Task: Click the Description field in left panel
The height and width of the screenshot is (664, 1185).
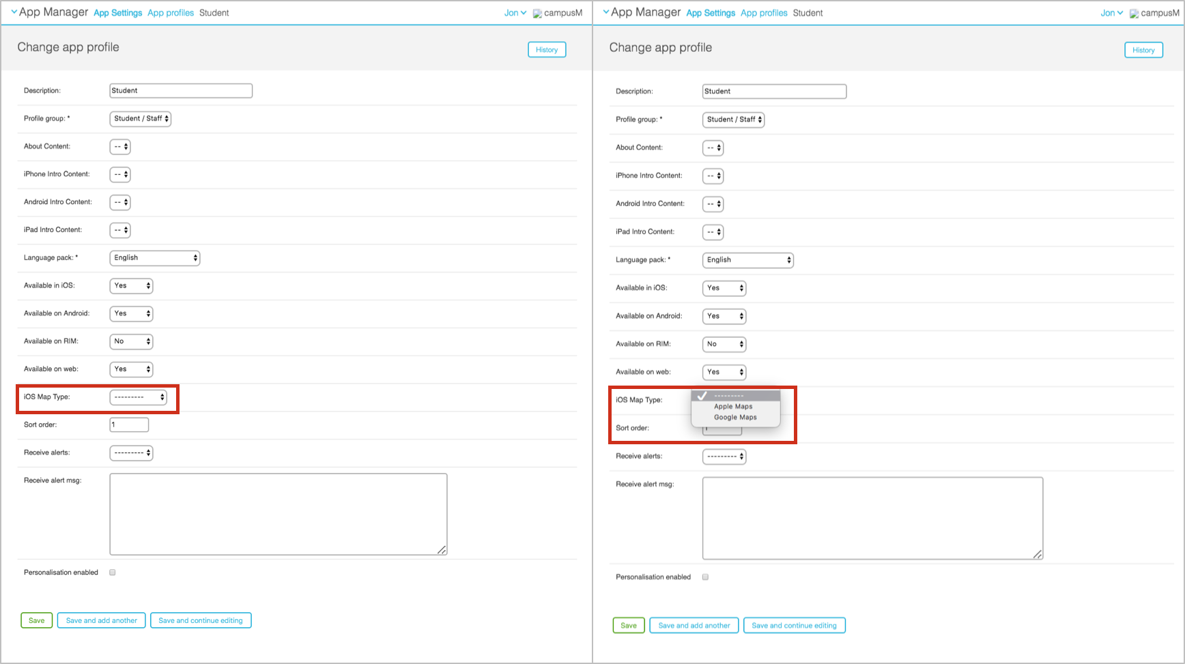Action: [181, 91]
